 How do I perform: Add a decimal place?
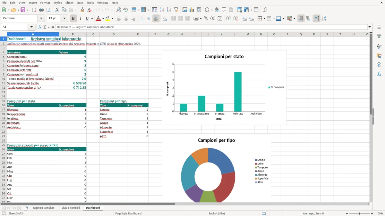click(x=228, y=19)
